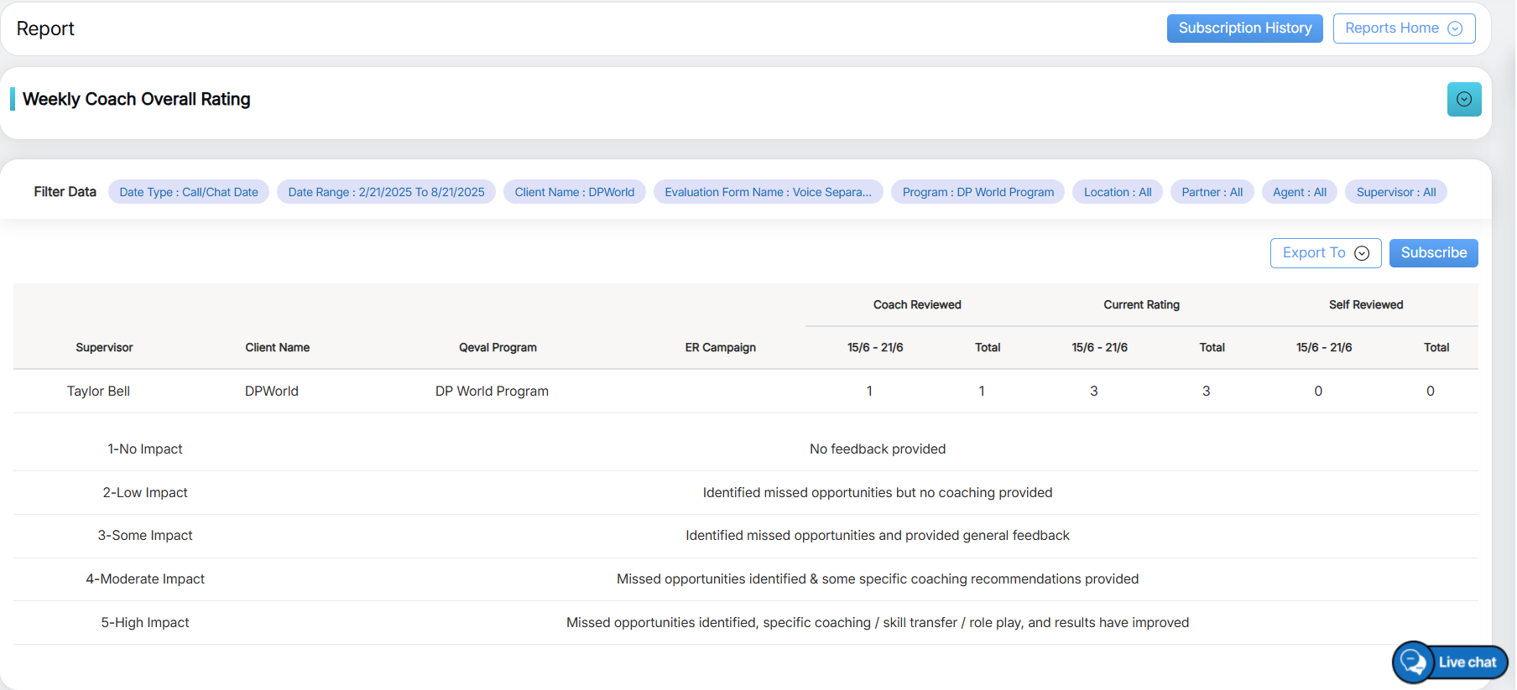Image resolution: width=1517 pixels, height=690 pixels.
Task: Expand the Export To dropdown
Action: pyautogui.click(x=1325, y=253)
